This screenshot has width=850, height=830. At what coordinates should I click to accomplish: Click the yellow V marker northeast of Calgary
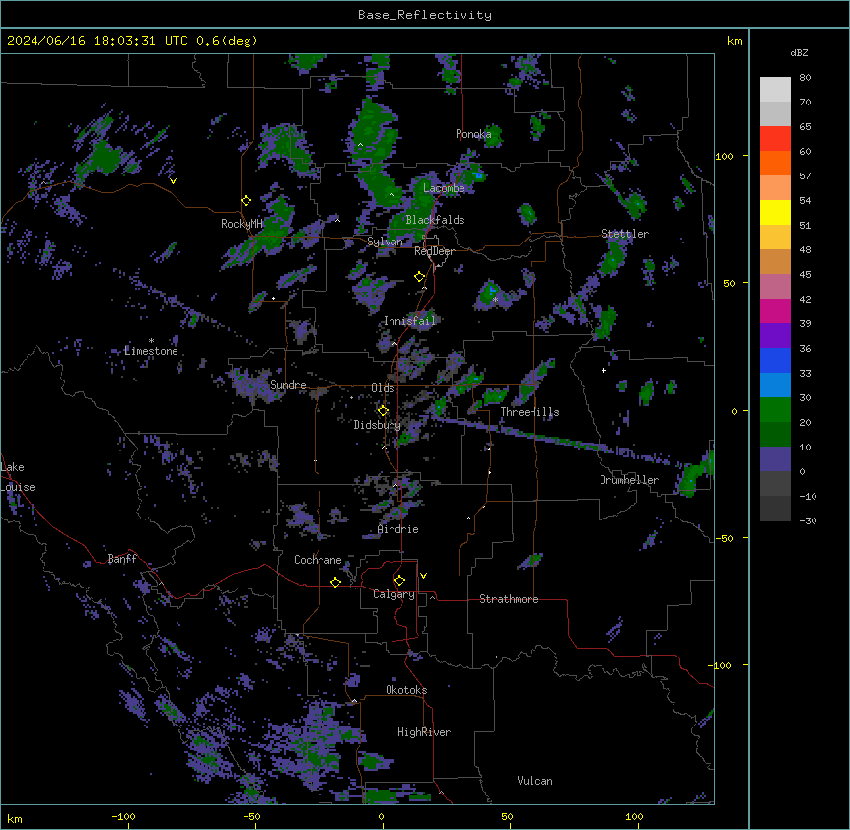coord(423,576)
